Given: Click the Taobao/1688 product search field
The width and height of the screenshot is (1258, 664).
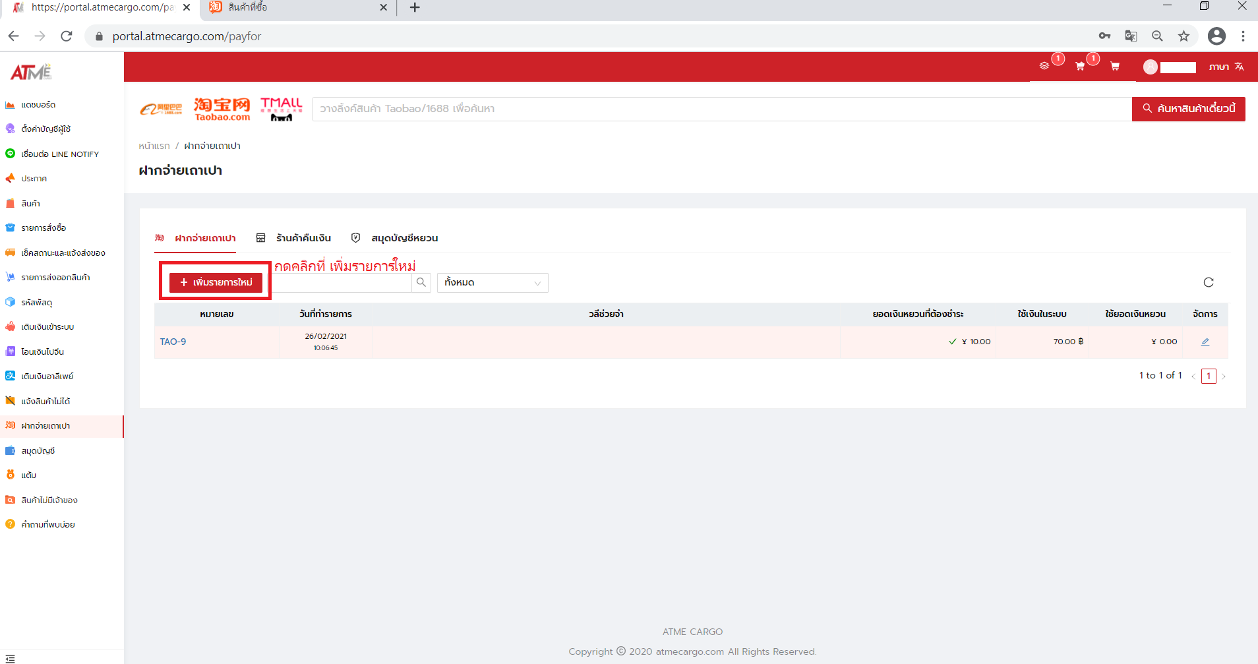Looking at the screenshot, I should coord(722,109).
